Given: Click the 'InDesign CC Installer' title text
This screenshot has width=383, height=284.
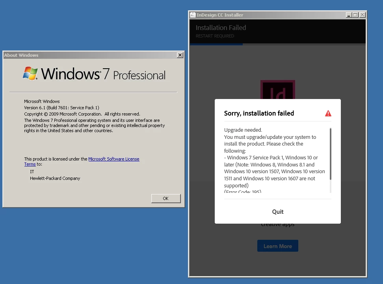Looking at the screenshot, I should click(220, 15).
